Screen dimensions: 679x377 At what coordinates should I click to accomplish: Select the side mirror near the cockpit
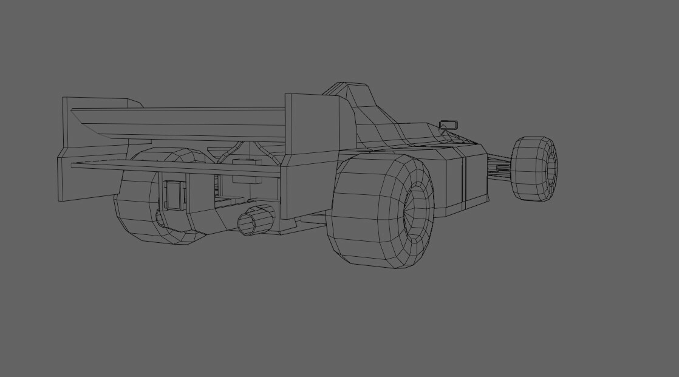446,123
